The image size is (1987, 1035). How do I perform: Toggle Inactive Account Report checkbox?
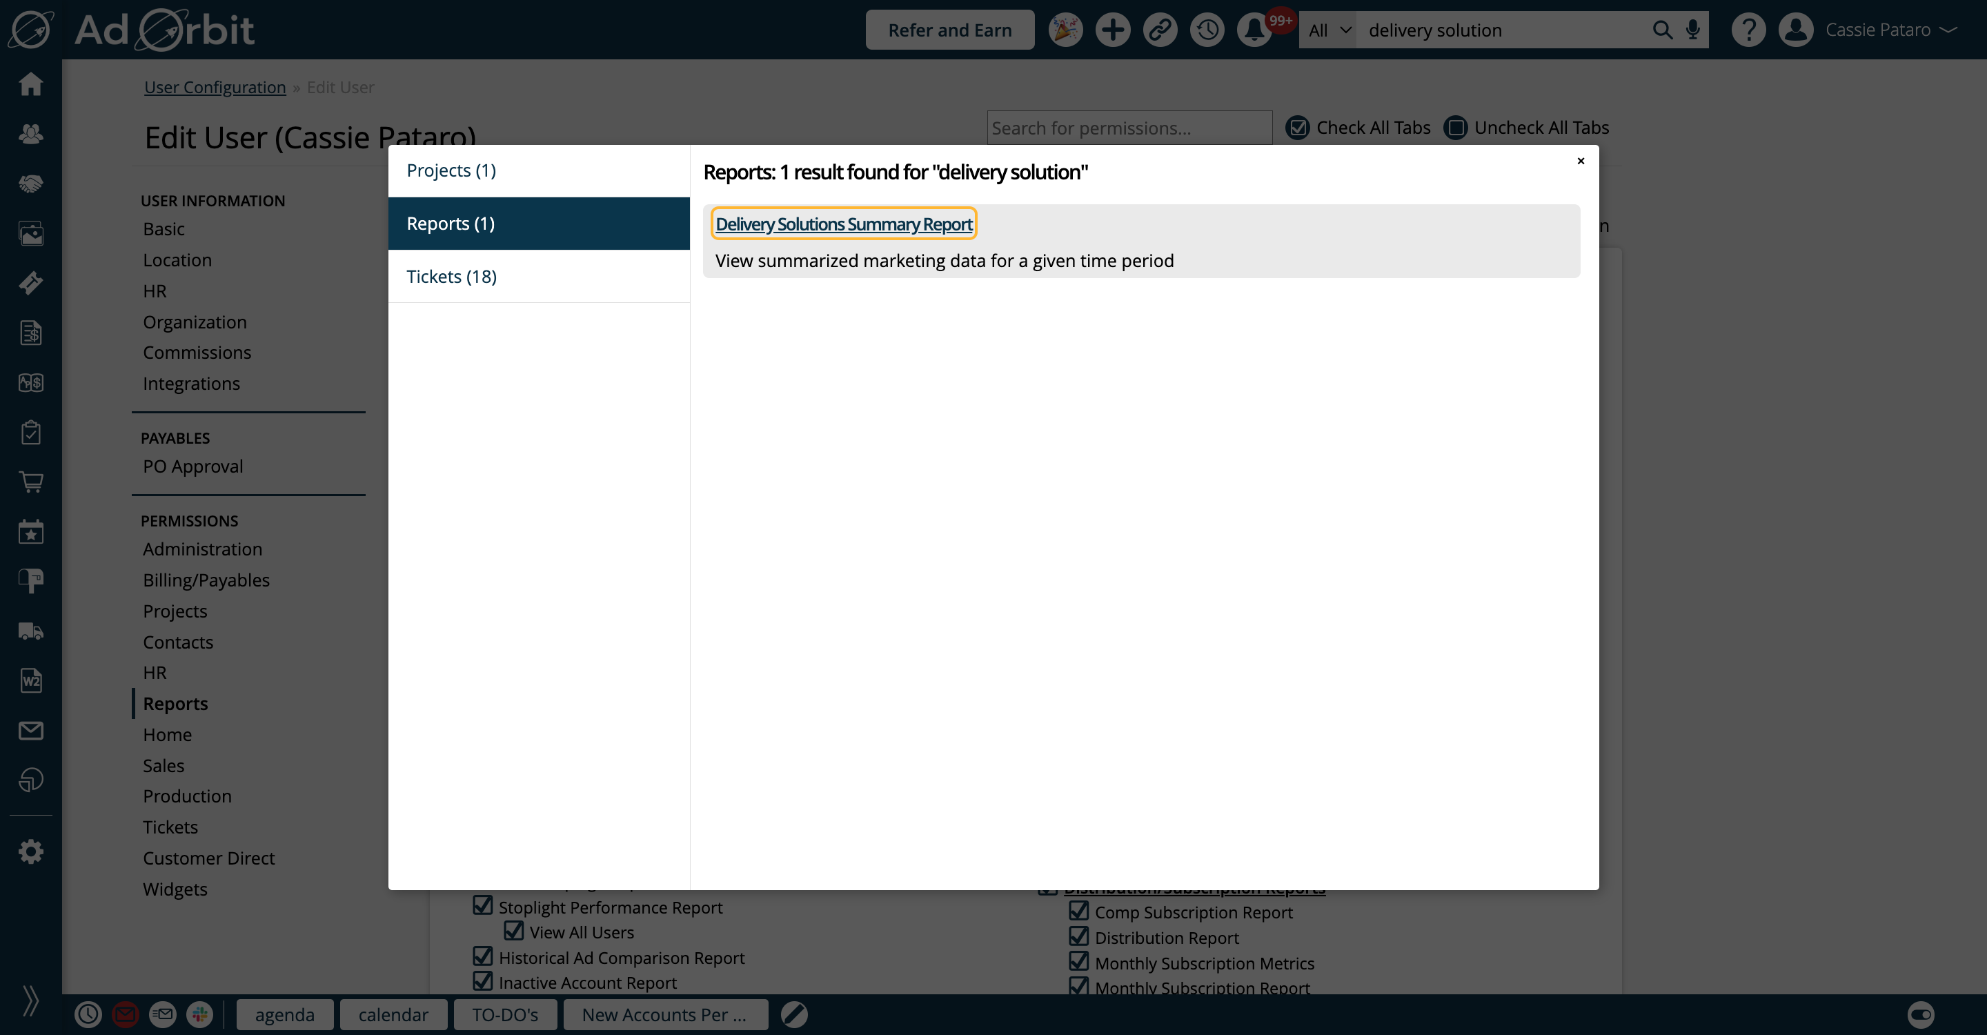pyautogui.click(x=483, y=980)
